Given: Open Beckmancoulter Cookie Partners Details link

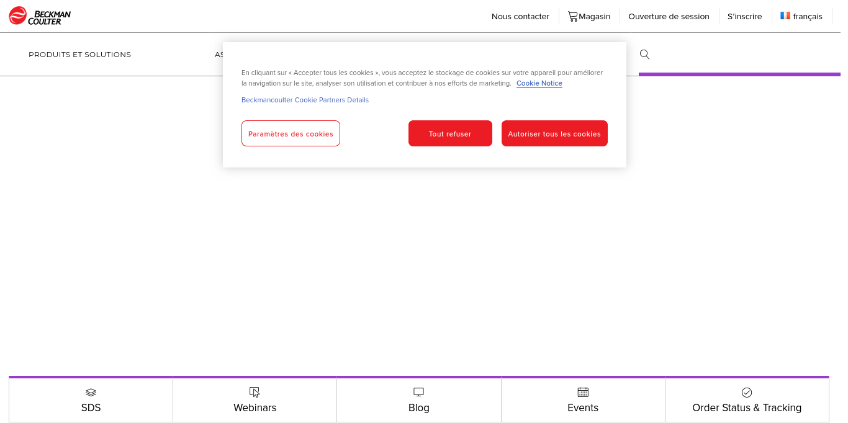Looking at the screenshot, I should pyautogui.click(x=305, y=100).
